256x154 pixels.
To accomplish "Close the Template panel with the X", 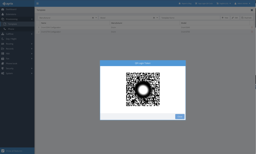I will [x=252, y=10].
